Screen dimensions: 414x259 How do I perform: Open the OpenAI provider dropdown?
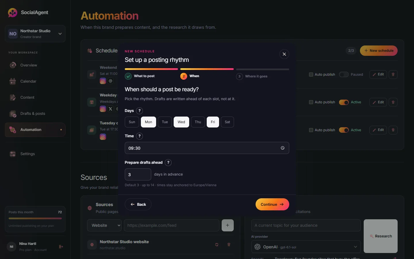point(306,247)
